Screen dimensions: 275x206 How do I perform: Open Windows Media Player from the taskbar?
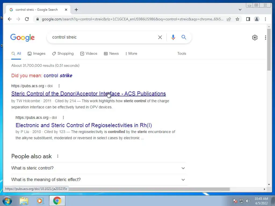(40, 201)
